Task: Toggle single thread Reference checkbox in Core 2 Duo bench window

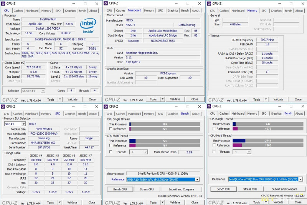Action: coord(214,128)
